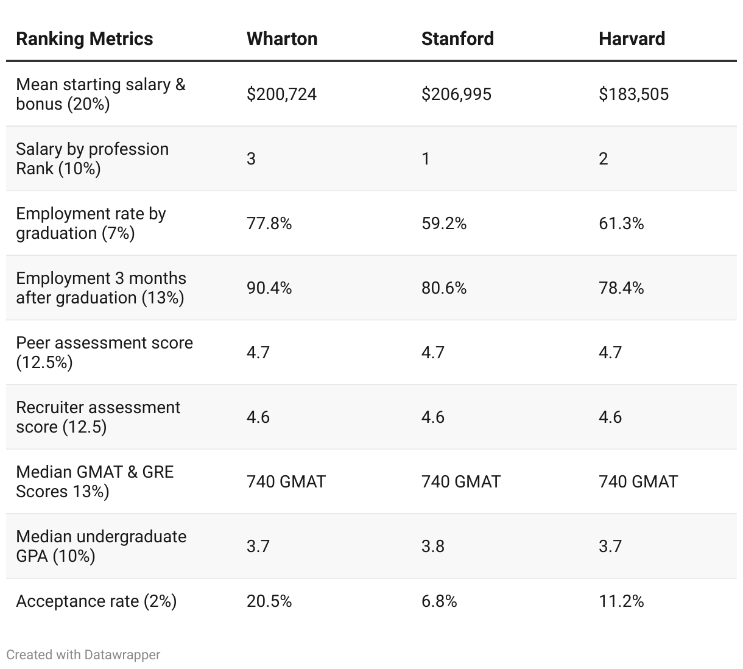This screenshot has width=743, height=669.
Task: Select the "Salary by profession Rank" label
Action: tap(92, 158)
